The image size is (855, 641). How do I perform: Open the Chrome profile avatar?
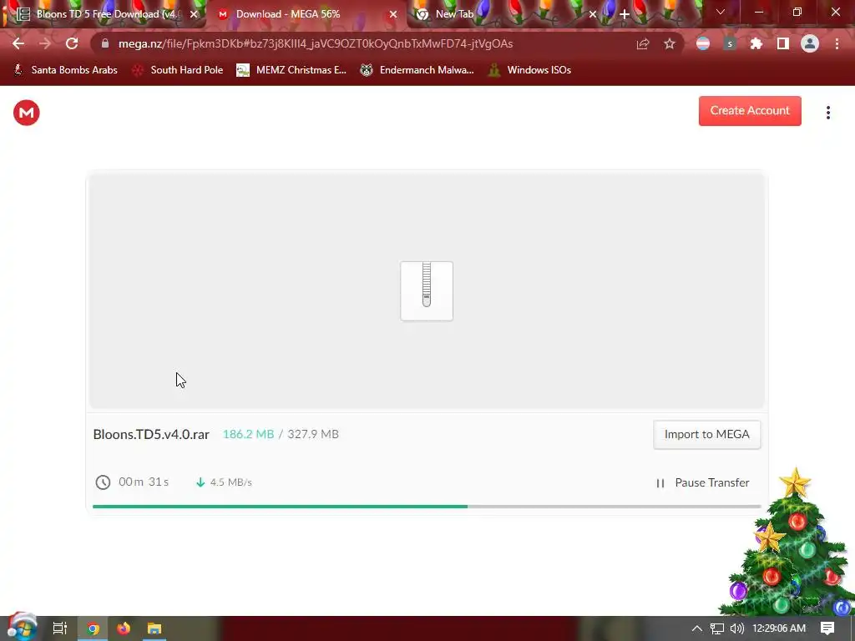coord(810,43)
